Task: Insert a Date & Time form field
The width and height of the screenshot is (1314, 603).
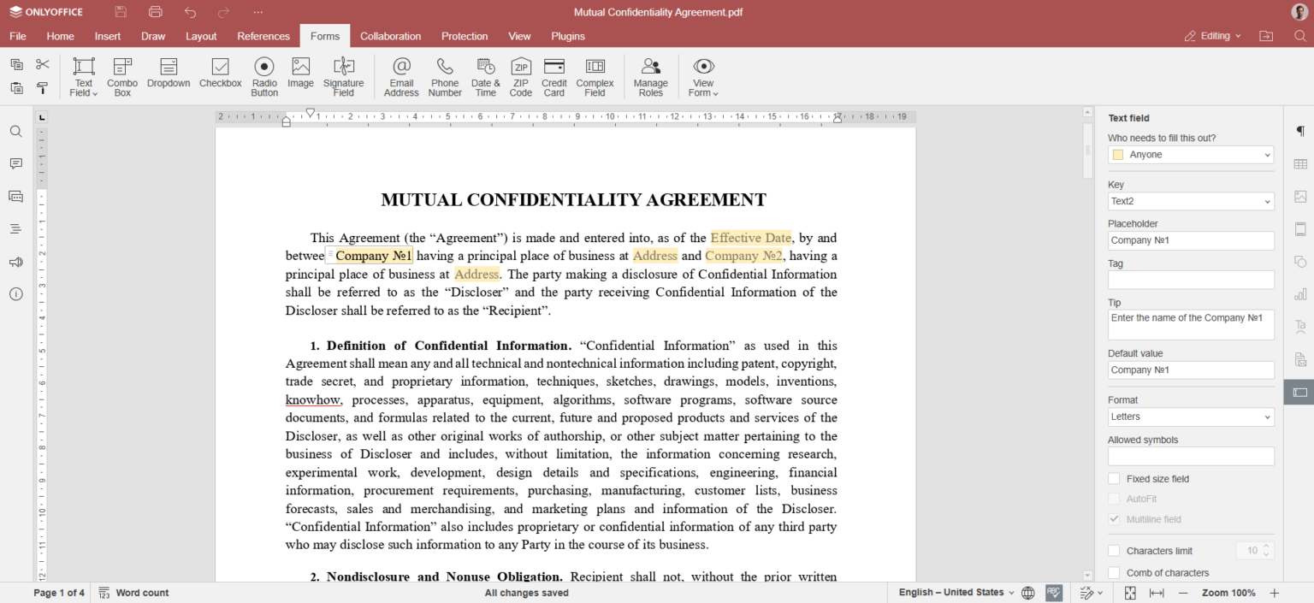Action: (485, 76)
